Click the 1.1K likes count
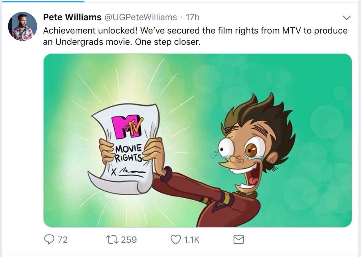This screenshot has width=361, height=257. (x=192, y=240)
